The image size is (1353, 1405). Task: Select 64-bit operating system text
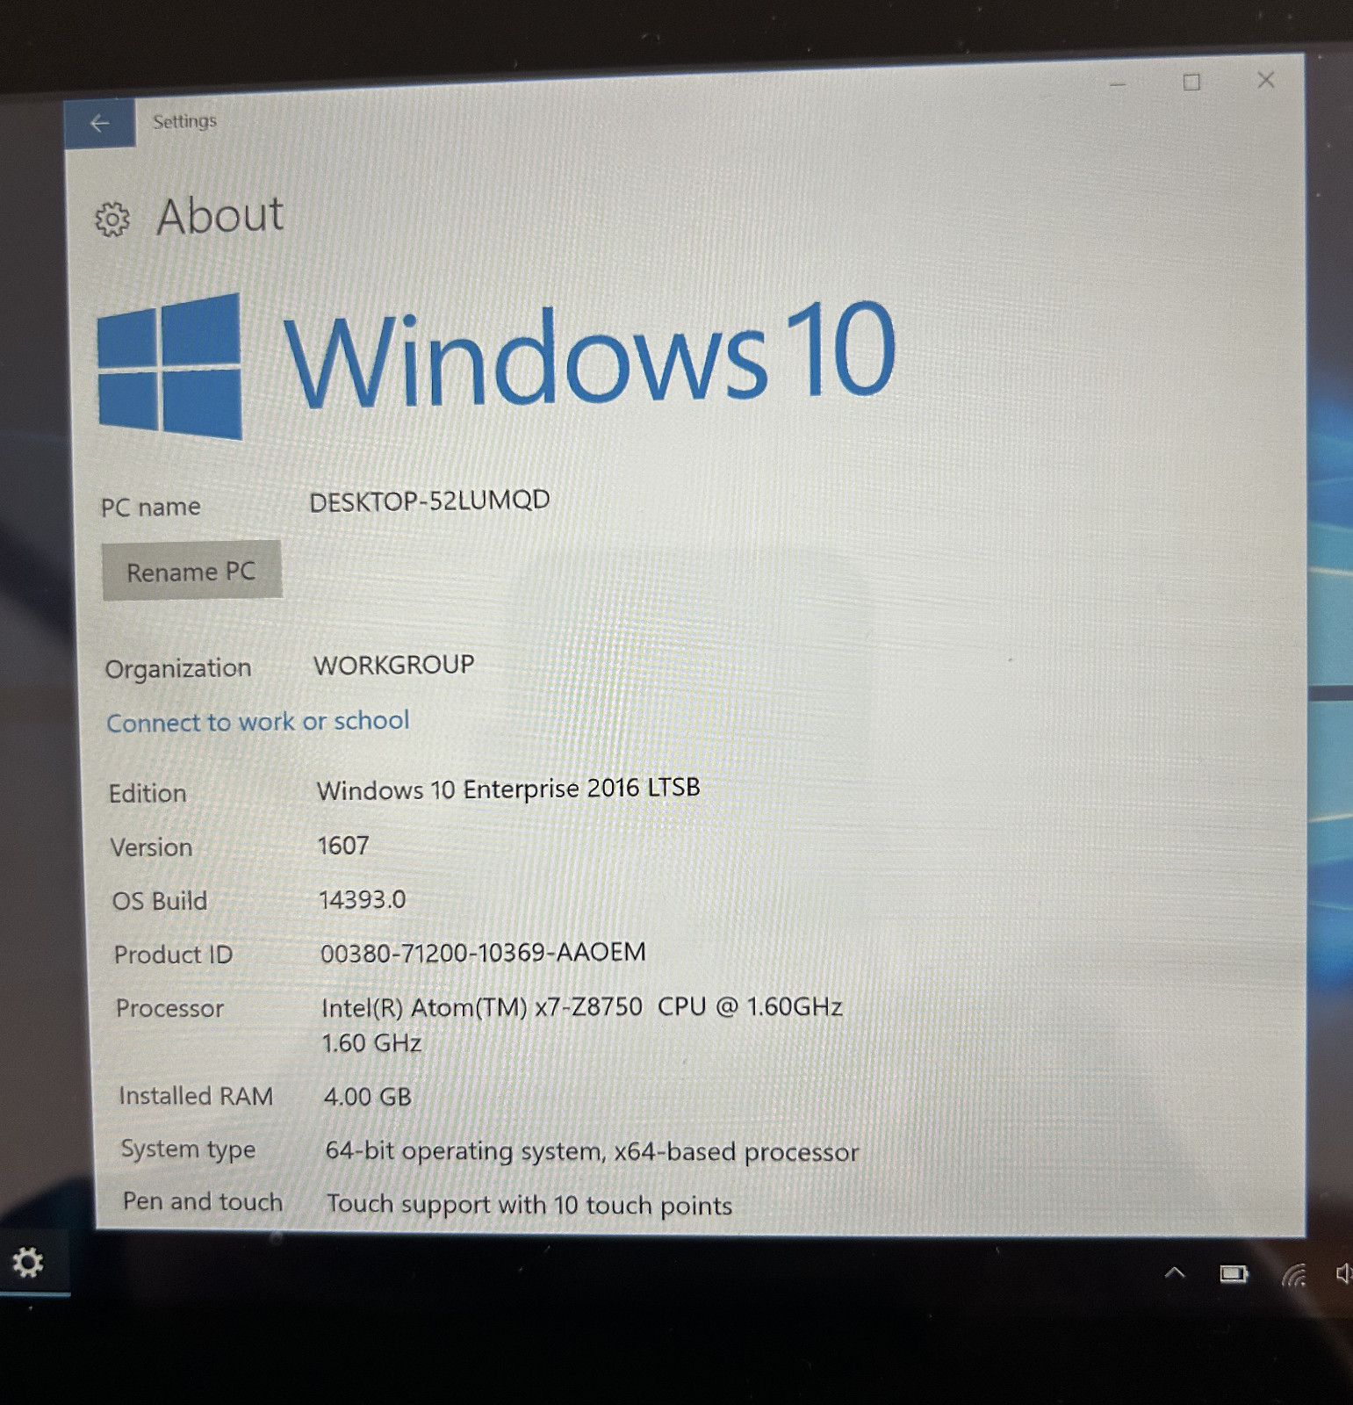click(x=592, y=1151)
